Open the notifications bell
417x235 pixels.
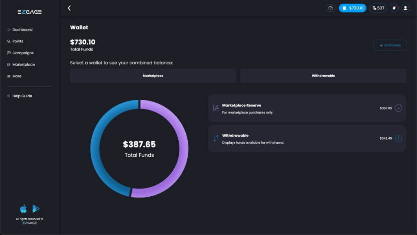tap(394, 8)
